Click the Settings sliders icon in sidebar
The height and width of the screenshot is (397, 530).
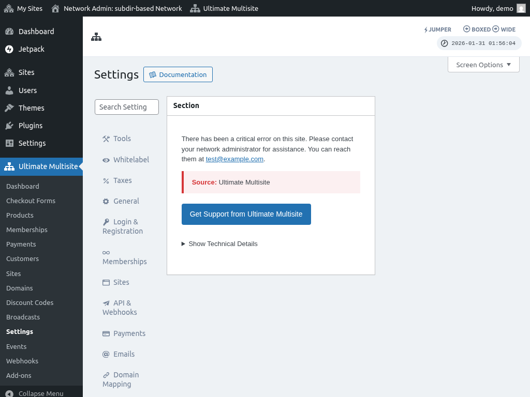click(x=9, y=143)
